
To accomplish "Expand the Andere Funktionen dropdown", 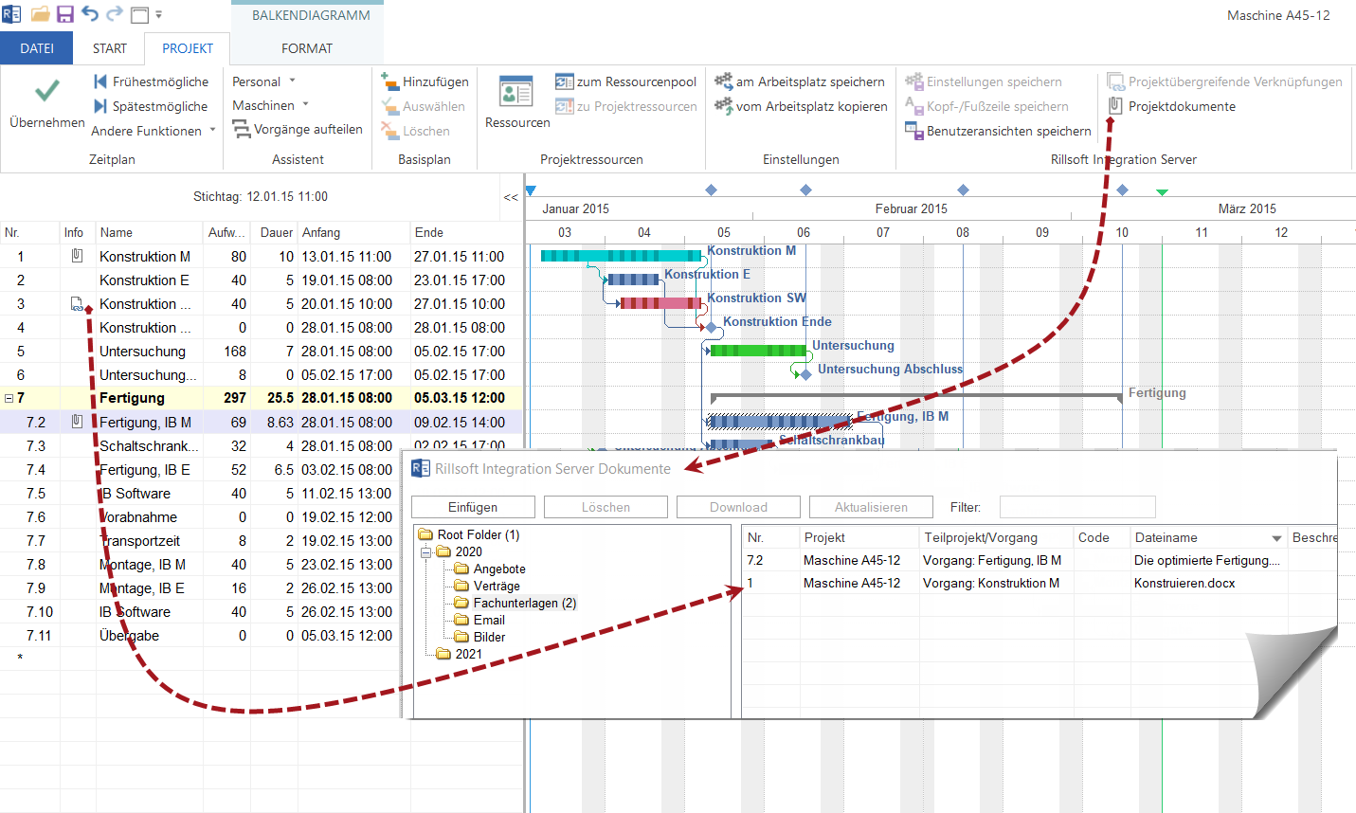I will click(154, 131).
